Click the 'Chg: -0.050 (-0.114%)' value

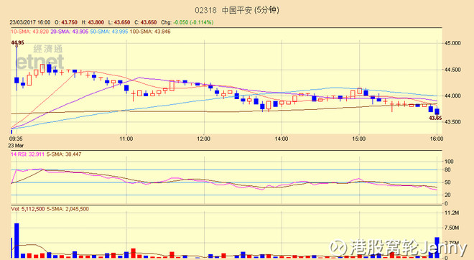(187, 22)
